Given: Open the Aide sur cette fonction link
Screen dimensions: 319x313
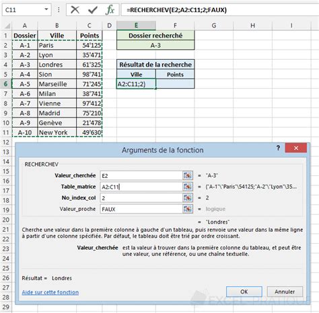Looking at the screenshot, I should click(x=50, y=292).
